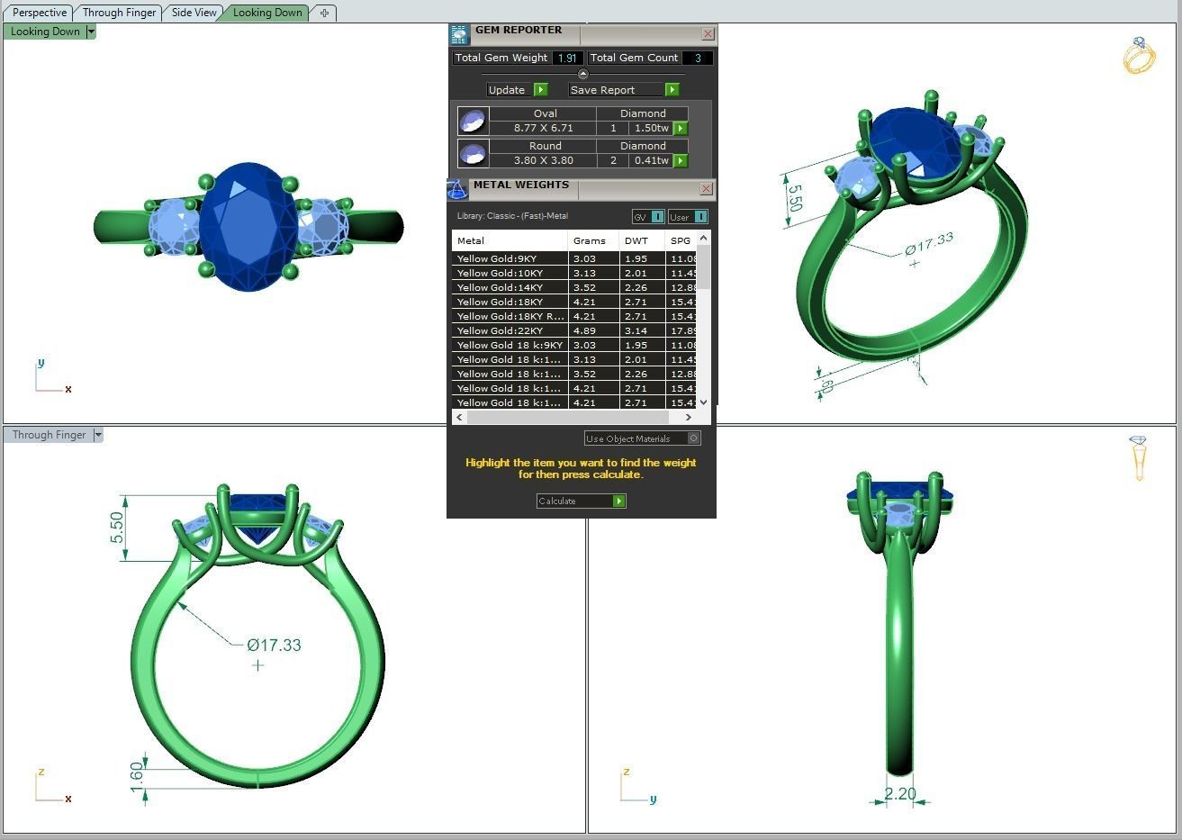The image size is (1182, 840).
Task: Click the 1.50tw weight cell
Action: click(651, 128)
